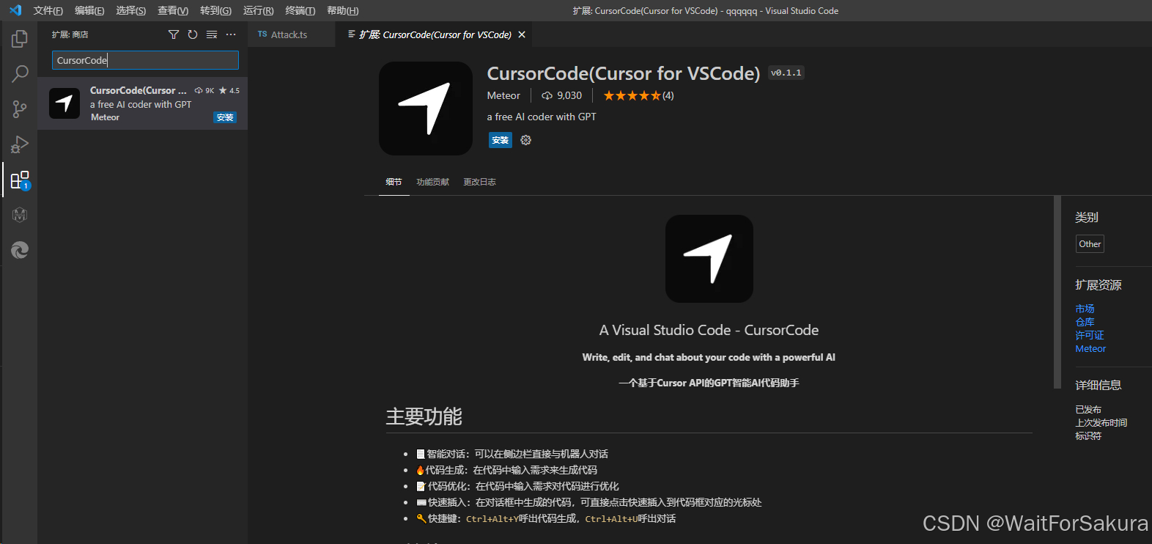The width and height of the screenshot is (1152, 544).
Task: Click the 详细信息 sidebar heading
Action: coord(1099,385)
